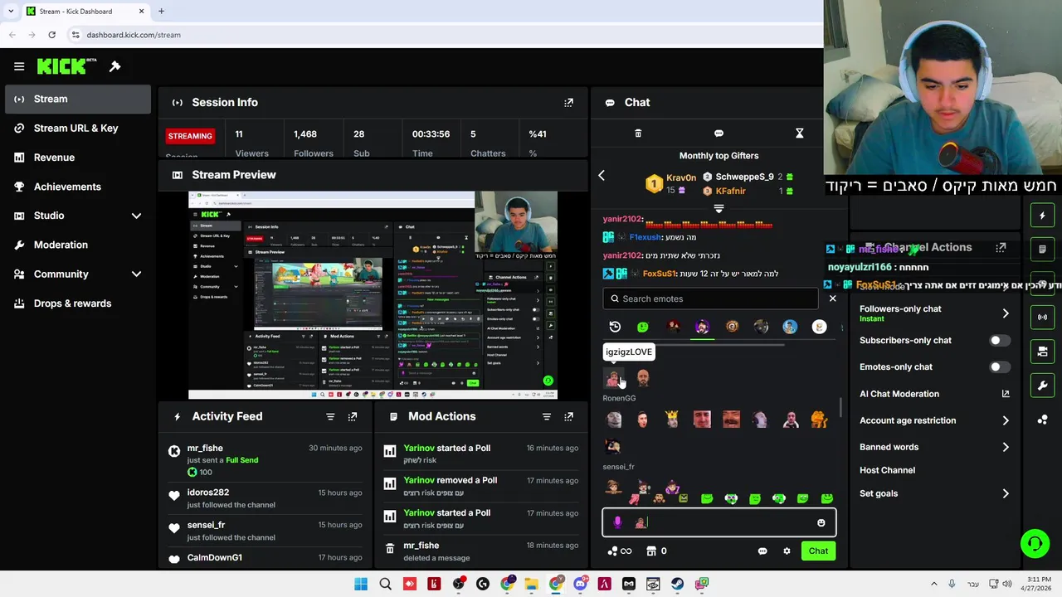Expand Account age restriction settings
This screenshot has width=1062, height=597.
(x=1005, y=420)
